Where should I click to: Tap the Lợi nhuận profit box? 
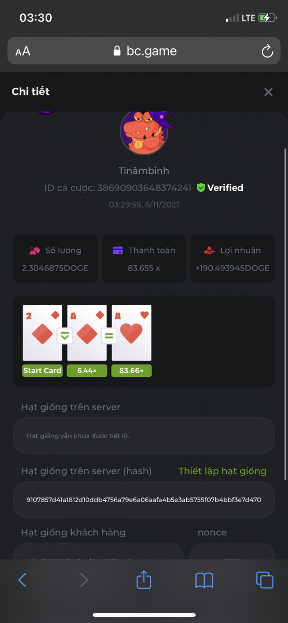232,259
